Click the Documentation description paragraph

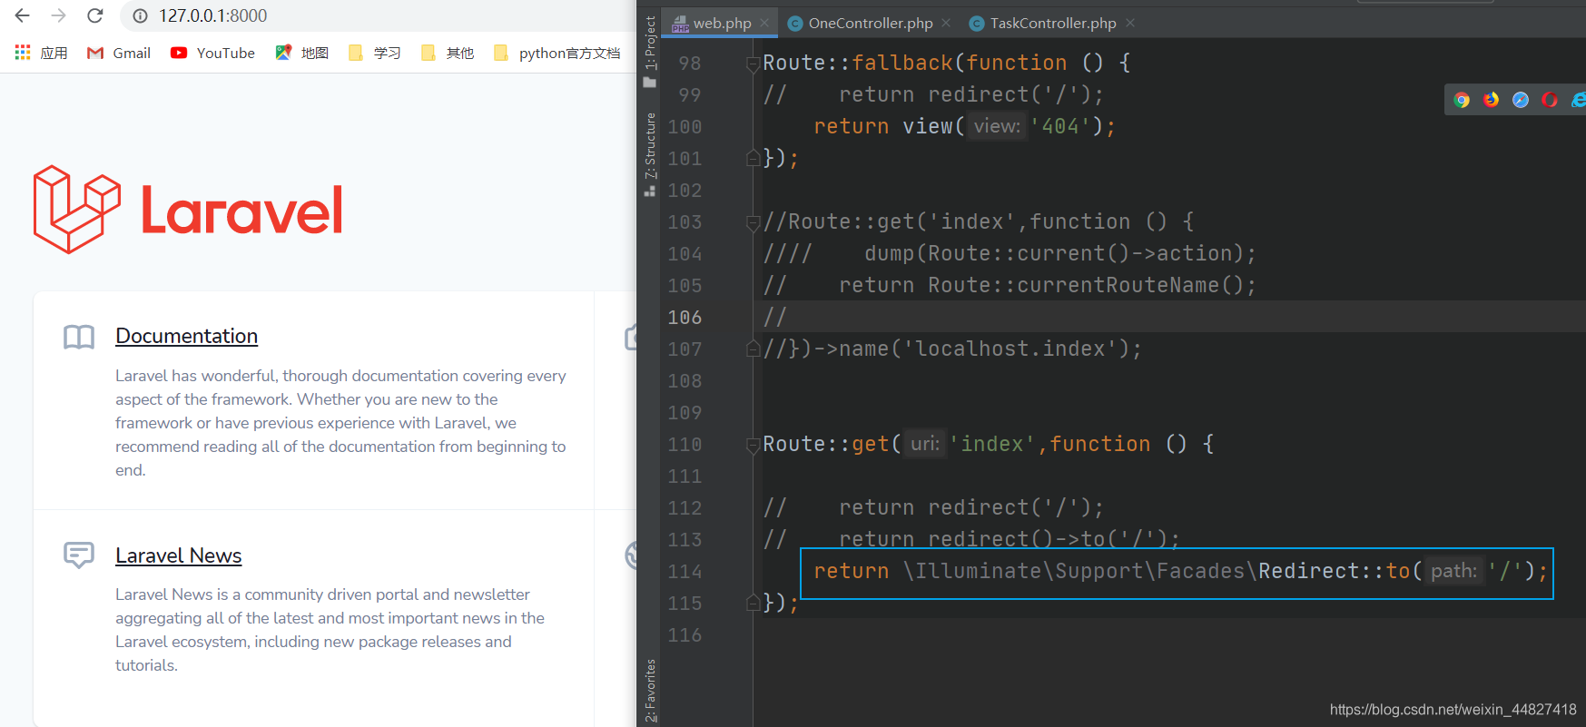tap(340, 423)
